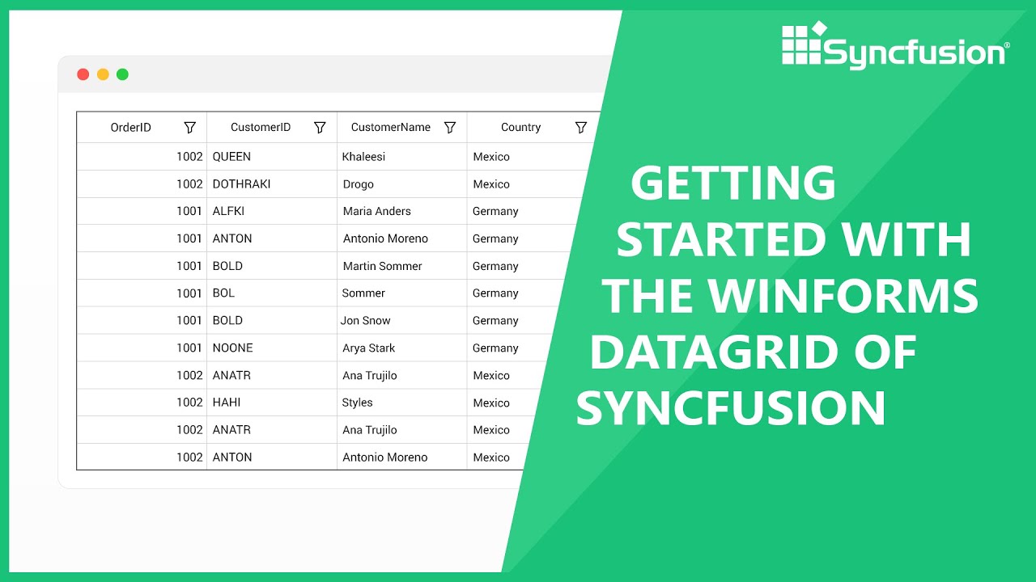This screenshot has height=582, width=1036.
Task: Select Antonio Moreno in the Germany row
Action: click(402, 238)
